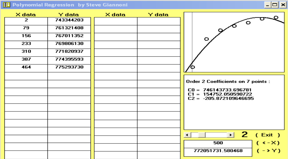Select X data cell with value 233

click(26, 45)
